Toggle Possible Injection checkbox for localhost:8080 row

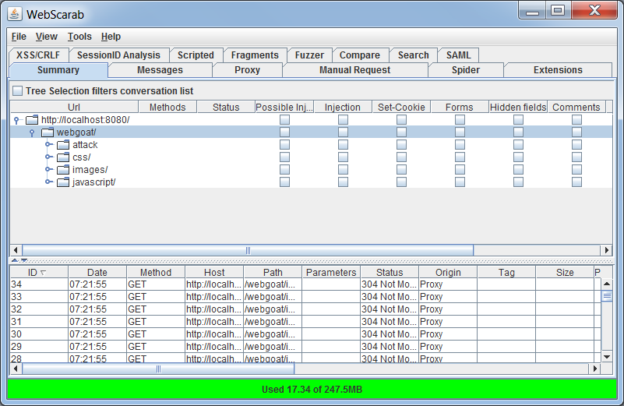coord(284,120)
